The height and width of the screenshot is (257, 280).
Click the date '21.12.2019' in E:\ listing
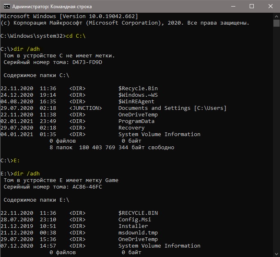click(17, 226)
